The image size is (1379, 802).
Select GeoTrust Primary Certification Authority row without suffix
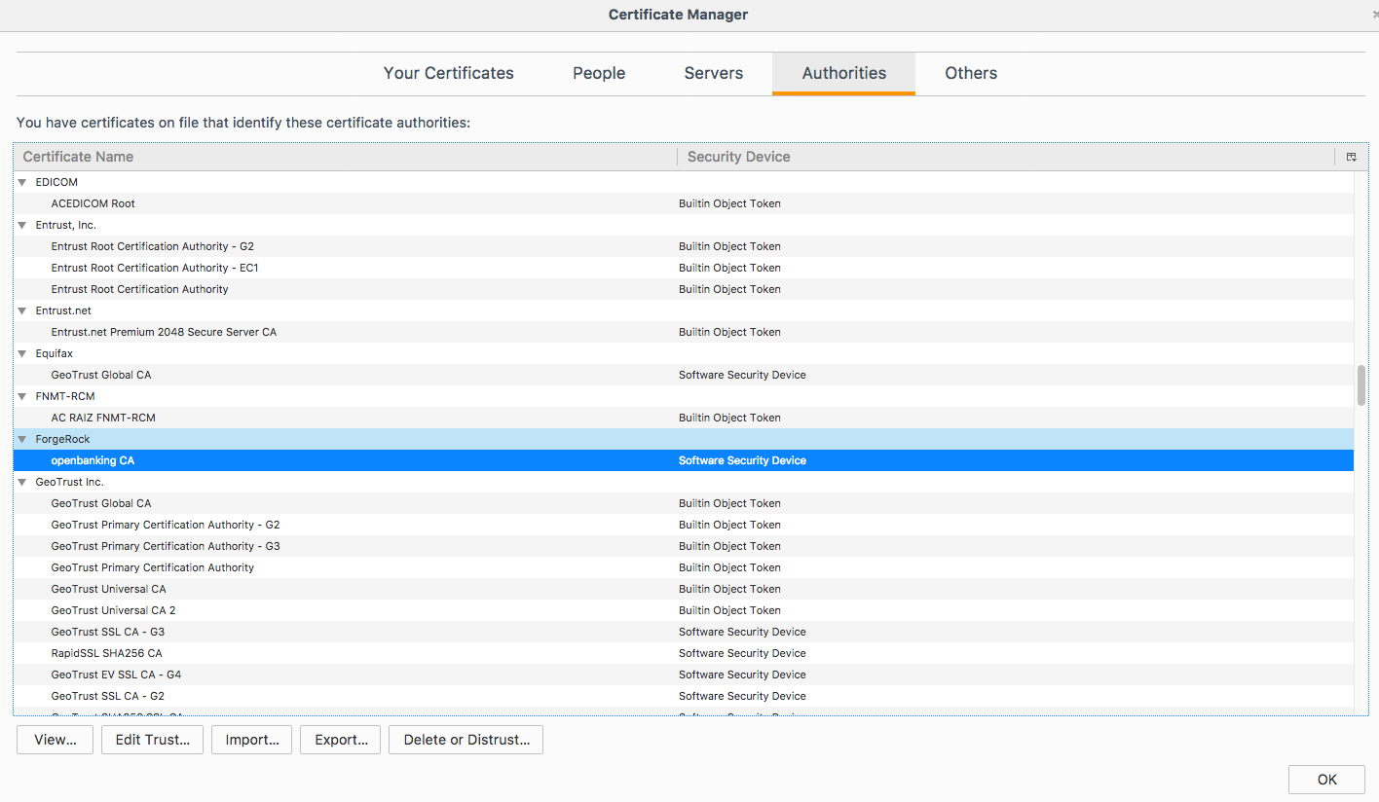click(x=684, y=567)
